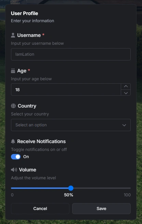Focus the Username input field

tap(71, 54)
